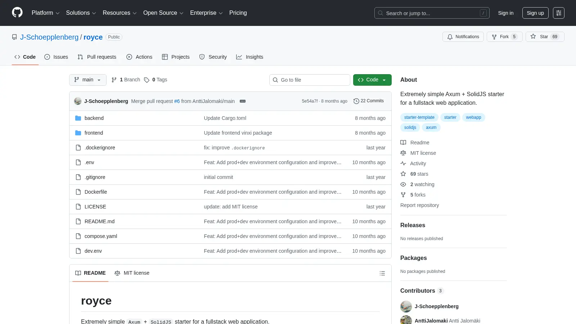This screenshot has height=324, width=576.
Task: Expand the Platform menu
Action: [x=45, y=13]
